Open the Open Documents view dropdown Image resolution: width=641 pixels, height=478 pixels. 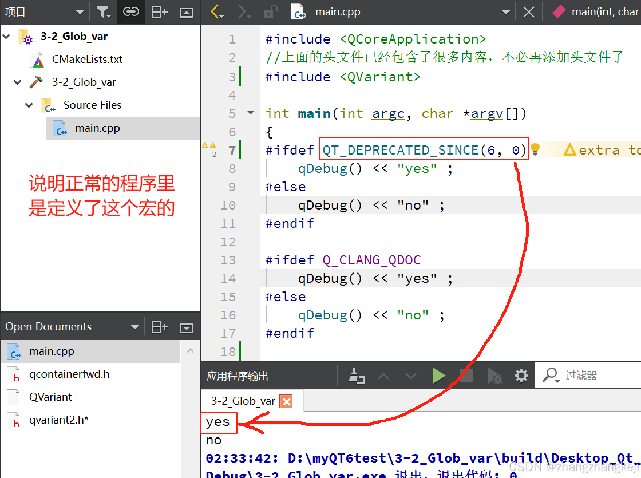click(x=135, y=327)
